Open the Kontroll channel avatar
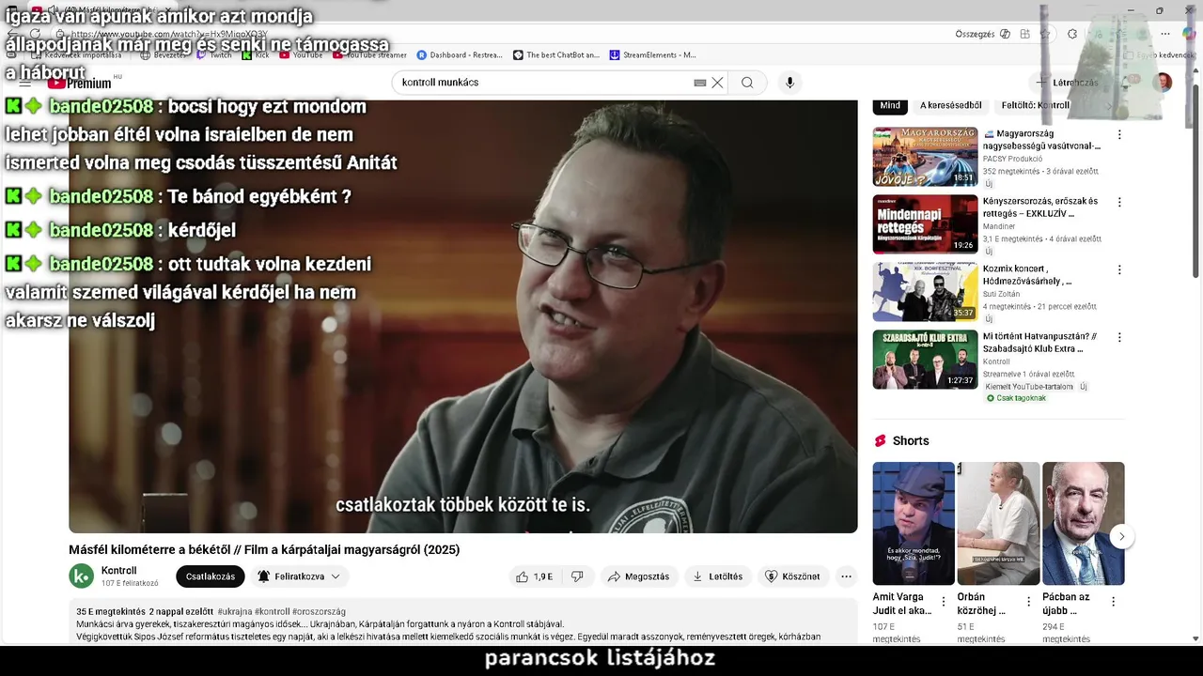 82,576
